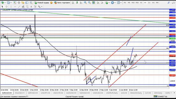
Task: Select the MN timeframe
Action: [157, 2]
